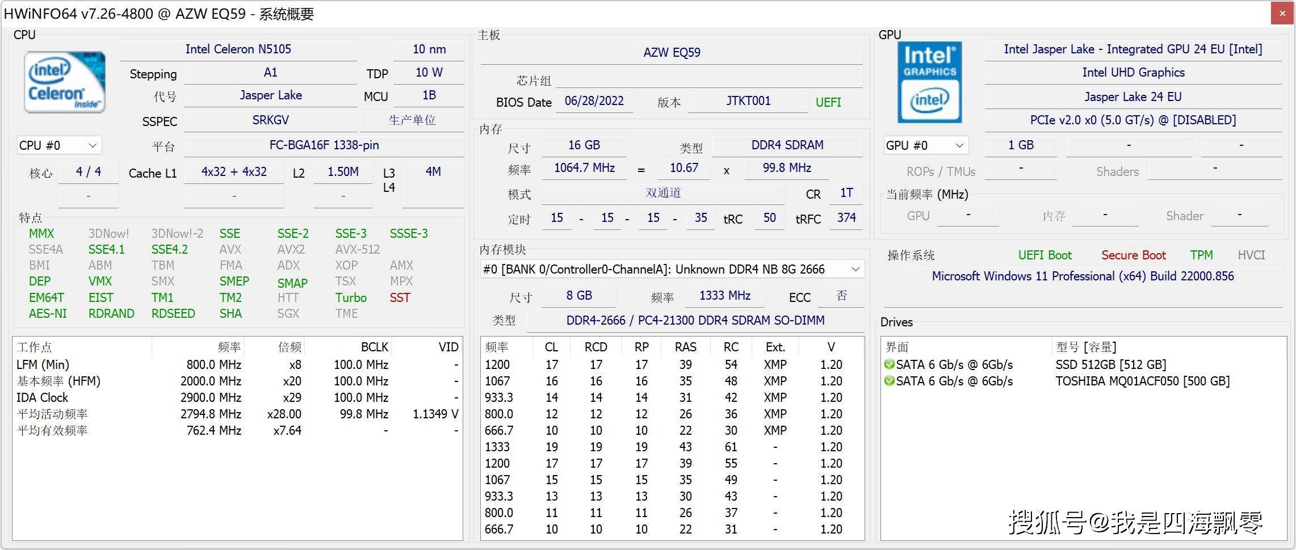Close the HWiNFO64 system summary window
Screen dimensions: 1296x550
(1282, 14)
